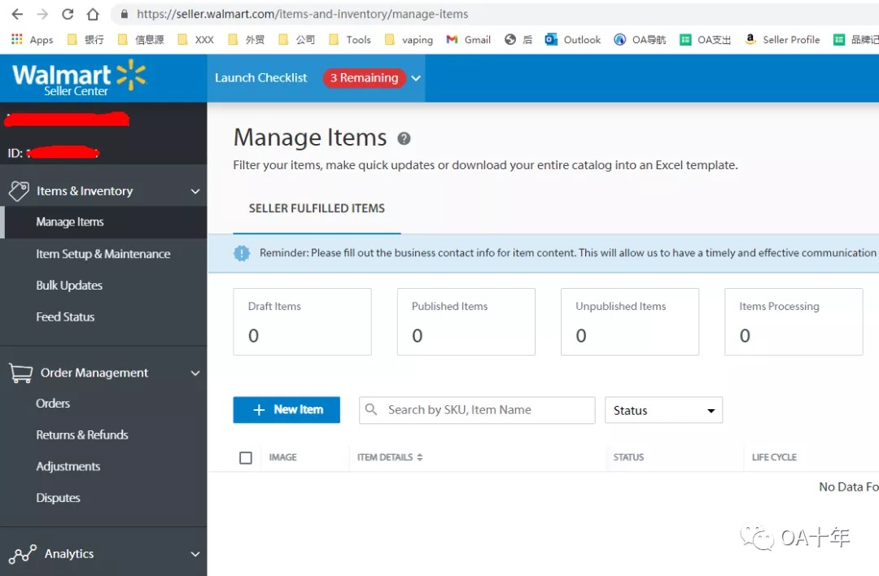This screenshot has width=879, height=576.
Task: Open the Status filter dropdown
Action: [x=664, y=410]
